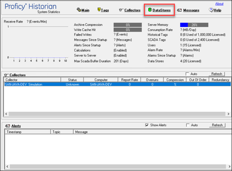Open the Messages page
Viewport: 232px width, 171px height.
(x=191, y=10)
